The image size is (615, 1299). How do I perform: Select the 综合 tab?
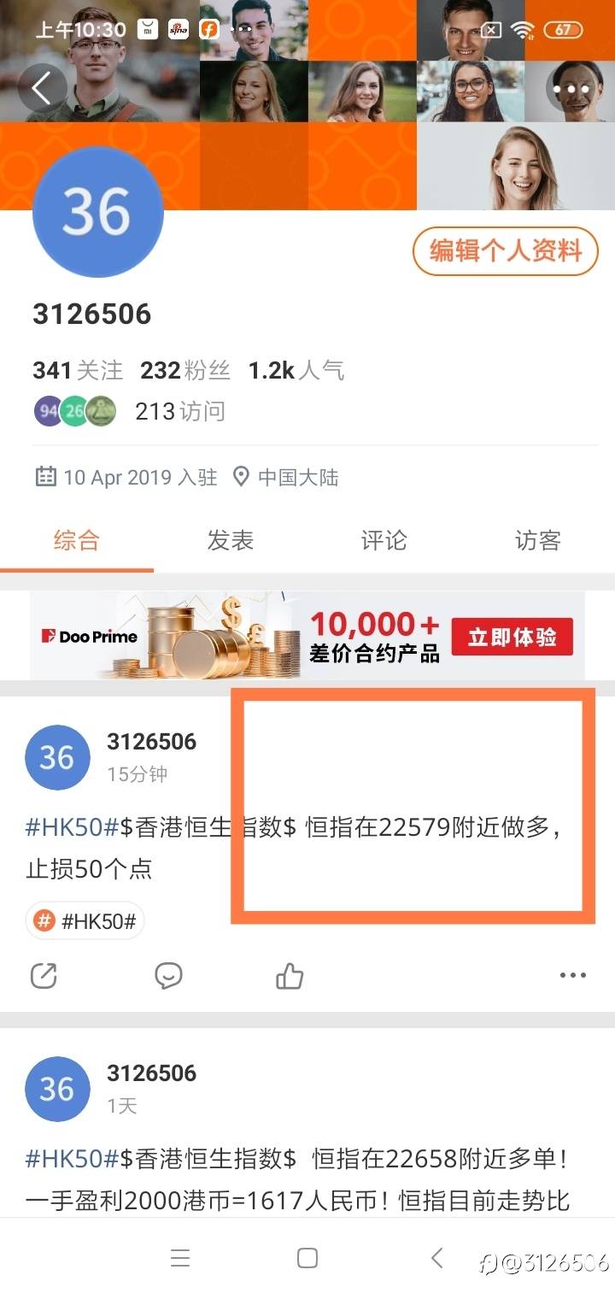click(x=77, y=540)
